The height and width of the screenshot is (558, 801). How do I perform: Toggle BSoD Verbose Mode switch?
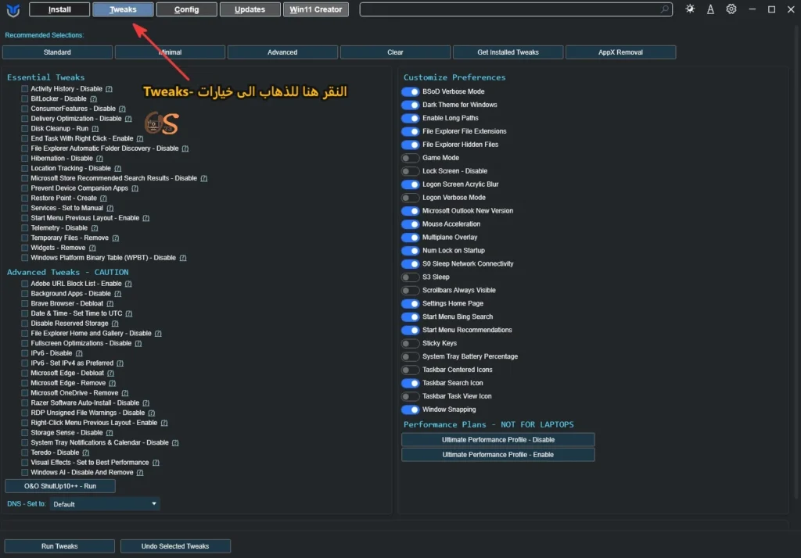[x=410, y=92]
